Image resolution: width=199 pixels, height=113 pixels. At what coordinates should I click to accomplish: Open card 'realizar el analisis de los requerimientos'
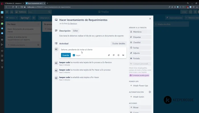tap(23, 38)
